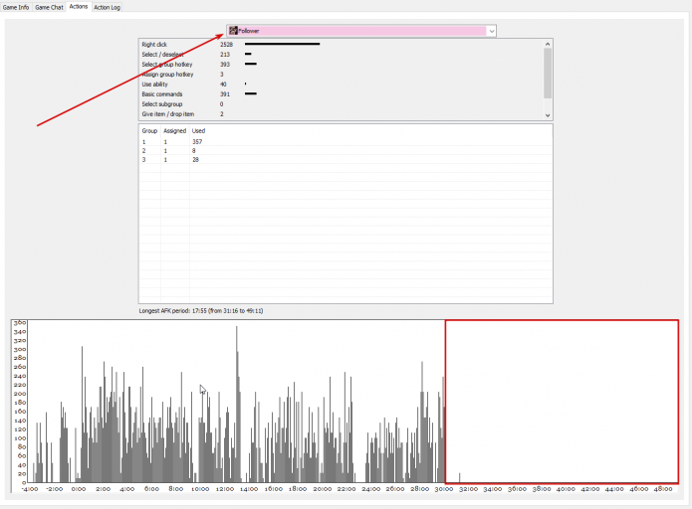This screenshot has height=509, width=692.
Task: Select the Right click action row
Action: 342,44
